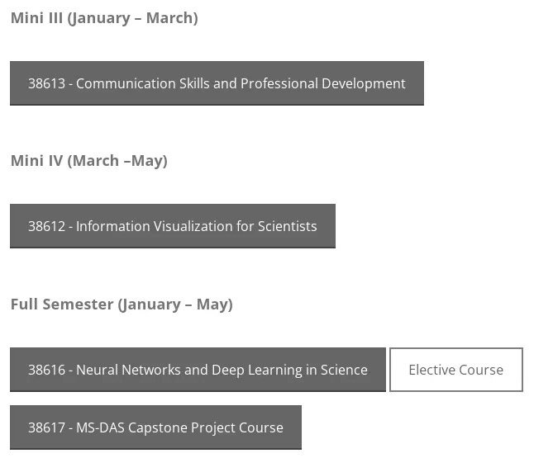Click course number 38616 under Full Semester
This screenshot has height=458, width=553.
pyautogui.click(x=46, y=370)
